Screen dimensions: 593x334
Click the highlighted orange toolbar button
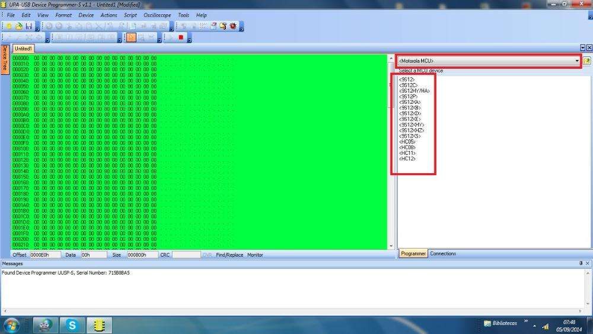pyautogui.click(x=131, y=37)
